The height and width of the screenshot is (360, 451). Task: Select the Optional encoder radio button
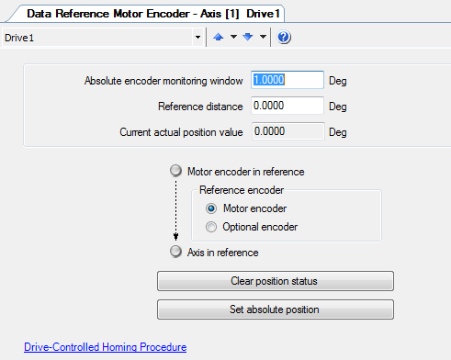(x=211, y=227)
